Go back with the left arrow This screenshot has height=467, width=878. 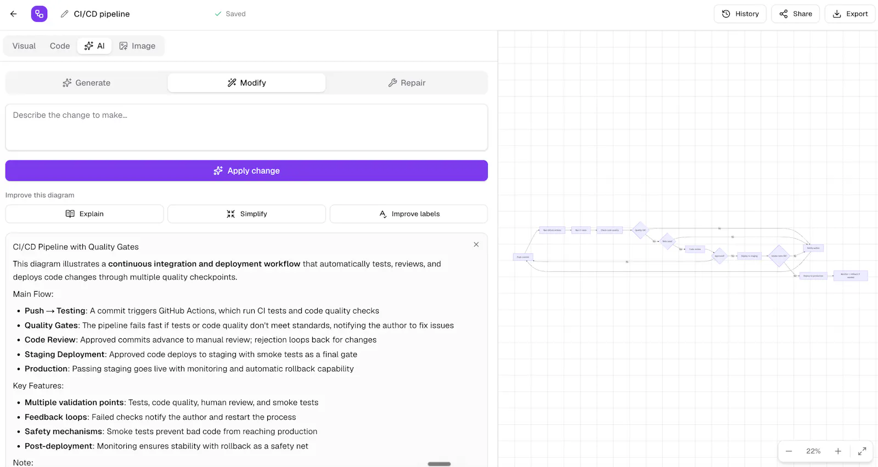(x=14, y=14)
